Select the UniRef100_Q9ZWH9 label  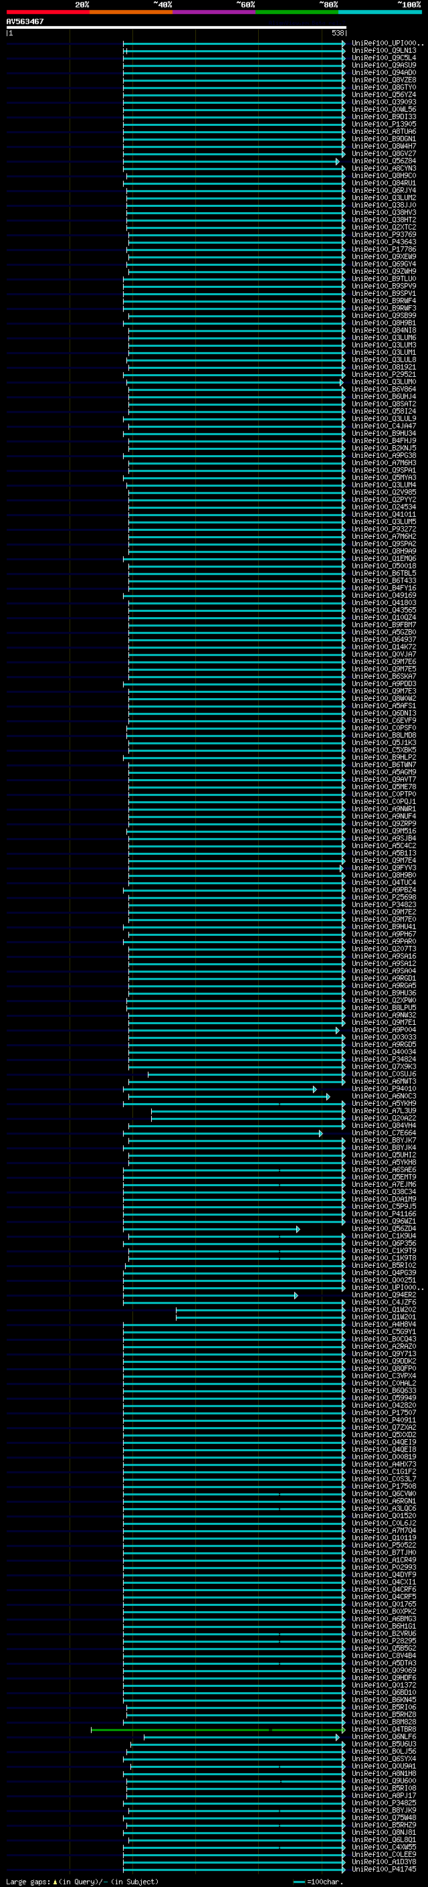coord(384,271)
